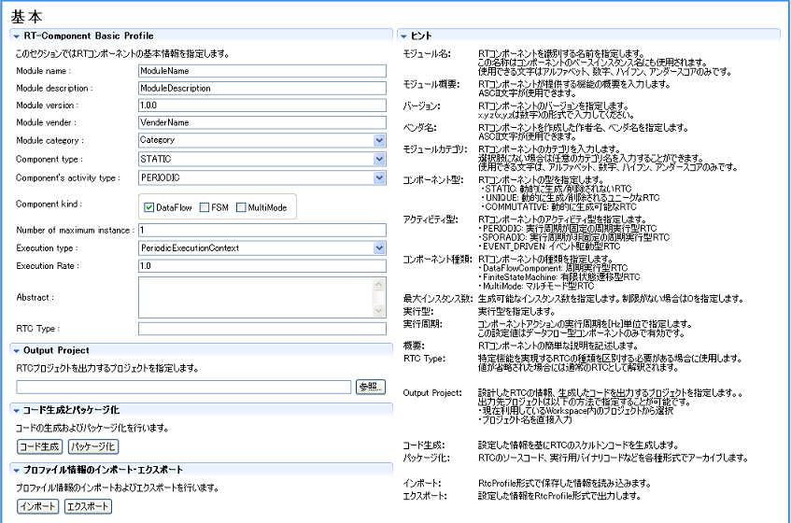The width and height of the screenshot is (791, 523).
Task: Click the Module name label
Action: 43,71
